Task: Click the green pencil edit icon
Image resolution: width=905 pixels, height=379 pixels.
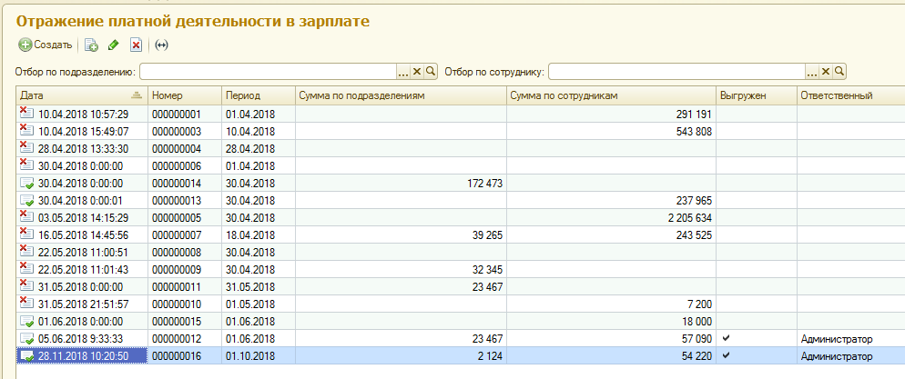Action: point(114,45)
